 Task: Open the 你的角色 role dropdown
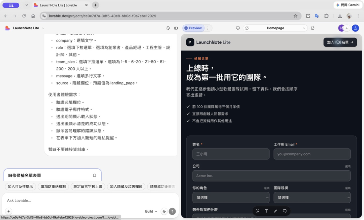point(231,198)
